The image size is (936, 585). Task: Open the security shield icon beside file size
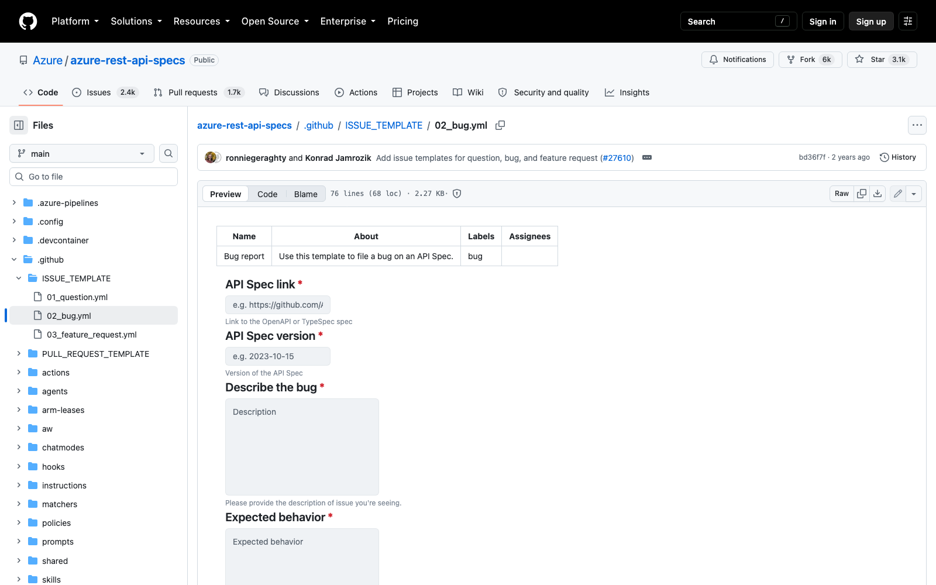click(457, 194)
